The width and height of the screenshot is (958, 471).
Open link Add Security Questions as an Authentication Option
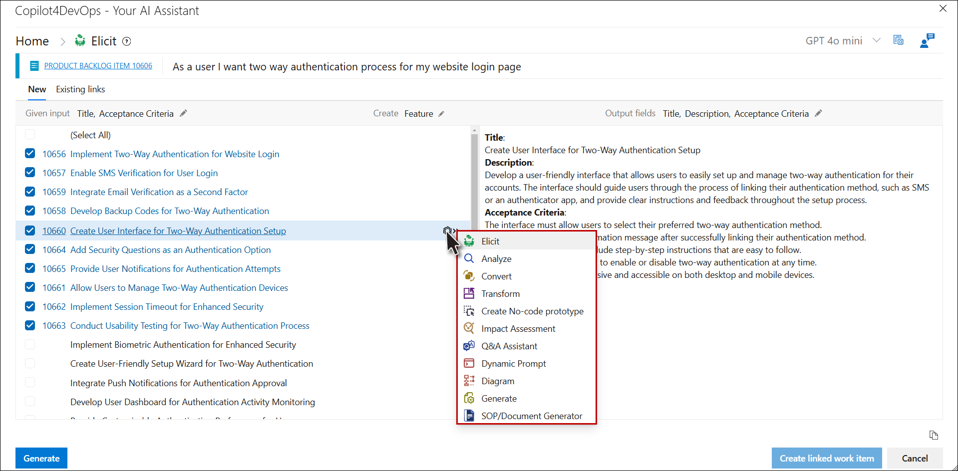pyautogui.click(x=171, y=250)
